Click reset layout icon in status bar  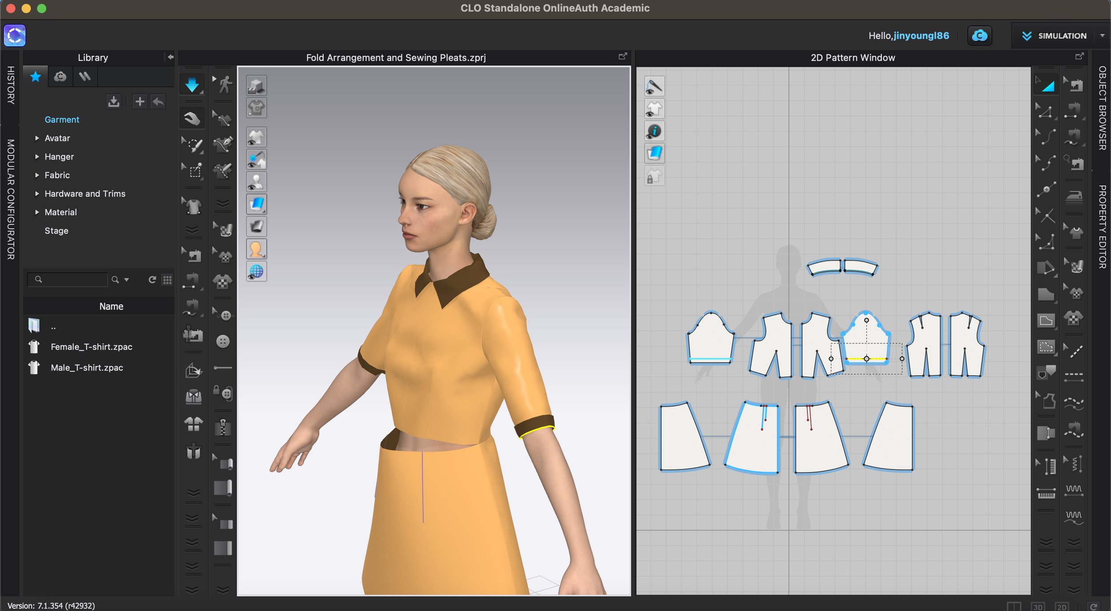[1094, 607]
